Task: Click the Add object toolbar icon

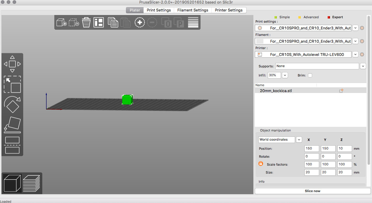Action: coord(61,23)
